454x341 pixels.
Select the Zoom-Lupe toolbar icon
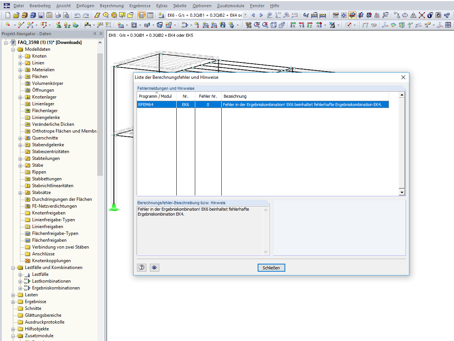pos(257,26)
